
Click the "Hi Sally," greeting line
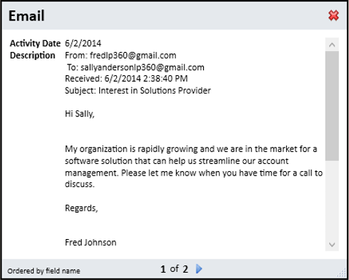pyautogui.click(x=80, y=114)
